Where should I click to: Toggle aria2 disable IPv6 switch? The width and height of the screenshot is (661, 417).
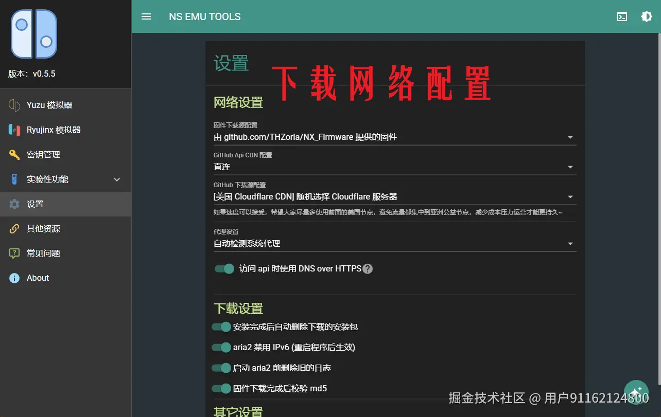click(221, 347)
